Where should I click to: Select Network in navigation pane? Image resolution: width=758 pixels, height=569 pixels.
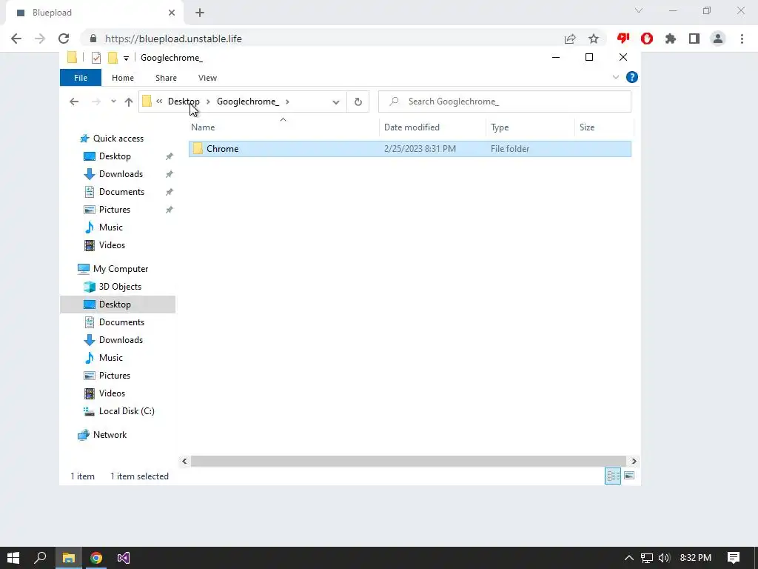tap(110, 435)
